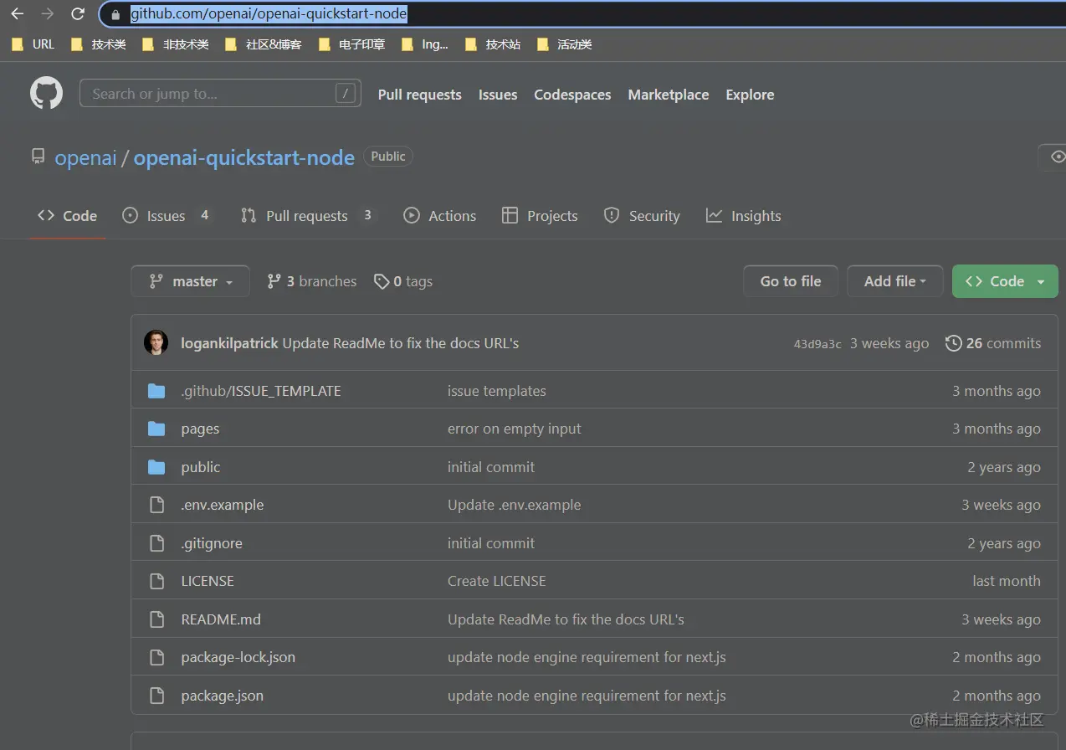This screenshot has height=750, width=1066.
Task: Reload the page with the refresh icon
Action: click(x=78, y=13)
